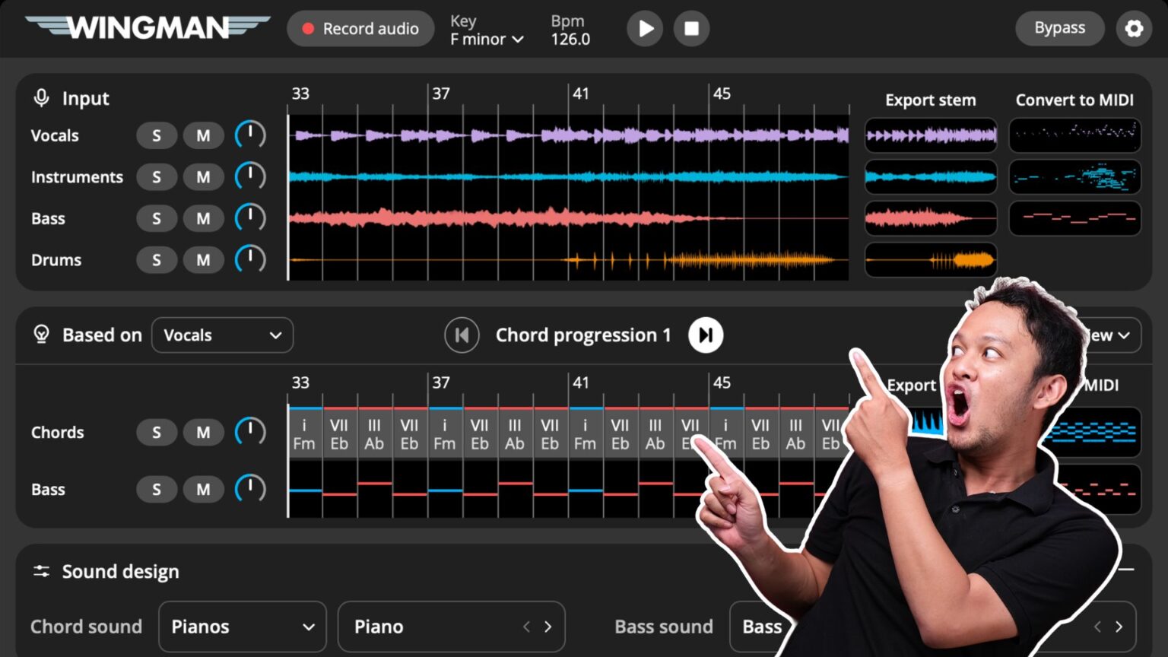The image size is (1168, 657).
Task: Open settings via the gear icon
Action: click(1134, 29)
